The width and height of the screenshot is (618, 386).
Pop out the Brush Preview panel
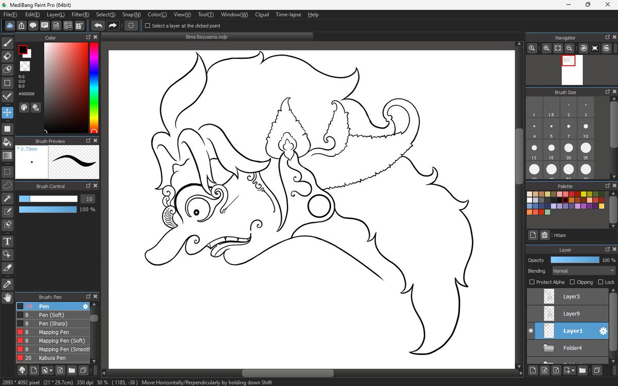(x=88, y=141)
